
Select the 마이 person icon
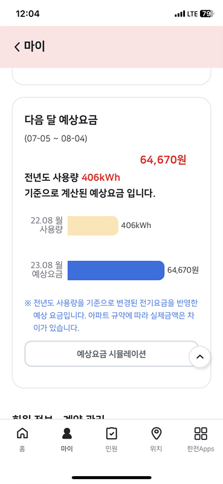66,433
